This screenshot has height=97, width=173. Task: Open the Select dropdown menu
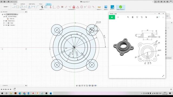click(x=112, y=10)
